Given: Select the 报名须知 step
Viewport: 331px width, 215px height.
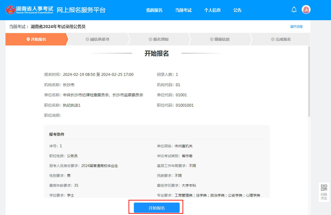Looking at the screenshot, I should (x=159, y=39).
